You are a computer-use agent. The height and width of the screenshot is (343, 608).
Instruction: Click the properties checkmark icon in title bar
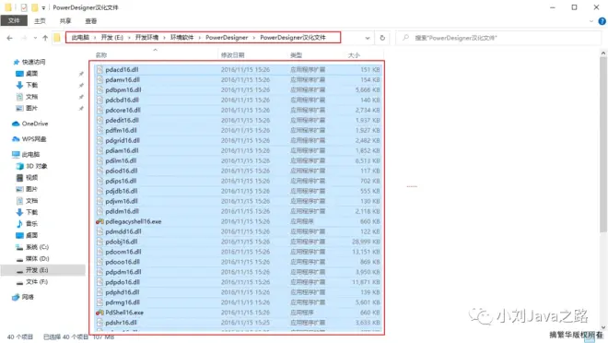point(24,7)
